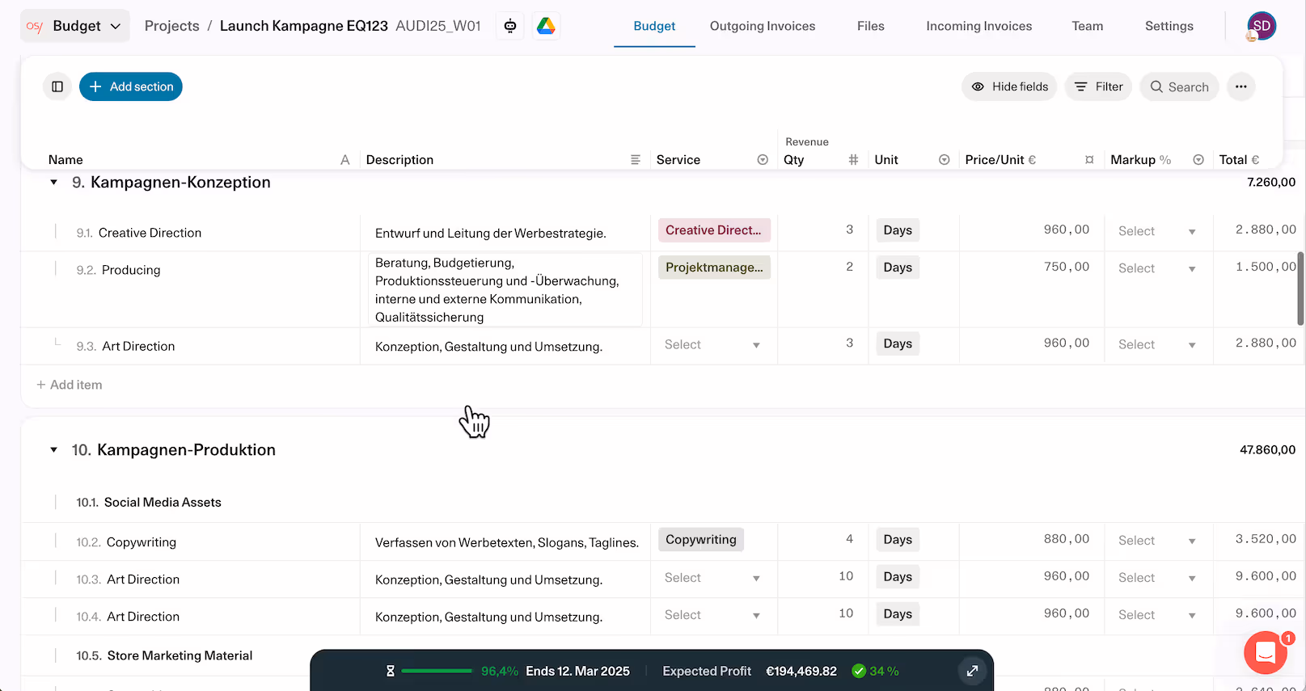Open Markup dropdown for Copywriting row
This screenshot has width=1306, height=691.
click(1157, 541)
